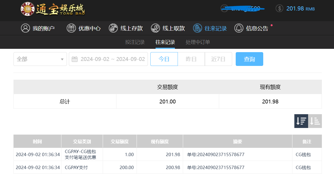This screenshot has height=179, width=334.
Task: Switch to the 投注记录 tab
Action: (135, 42)
